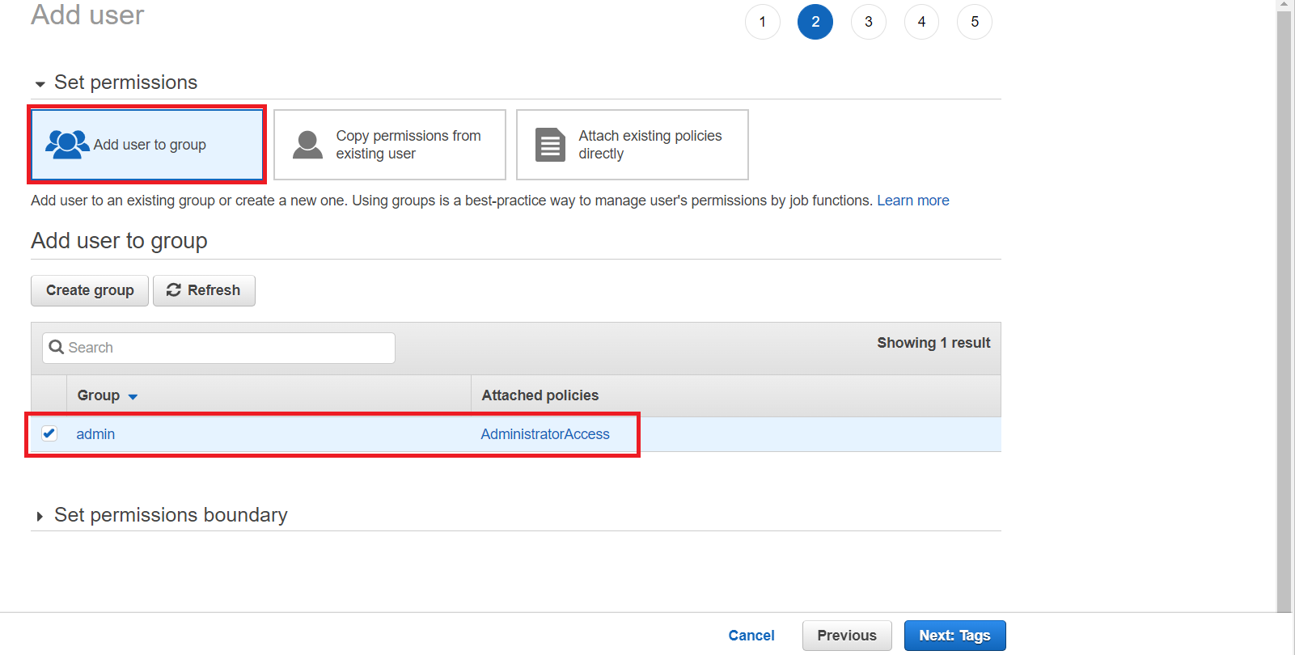Open the AdministratorAccess policy link

click(545, 434)
